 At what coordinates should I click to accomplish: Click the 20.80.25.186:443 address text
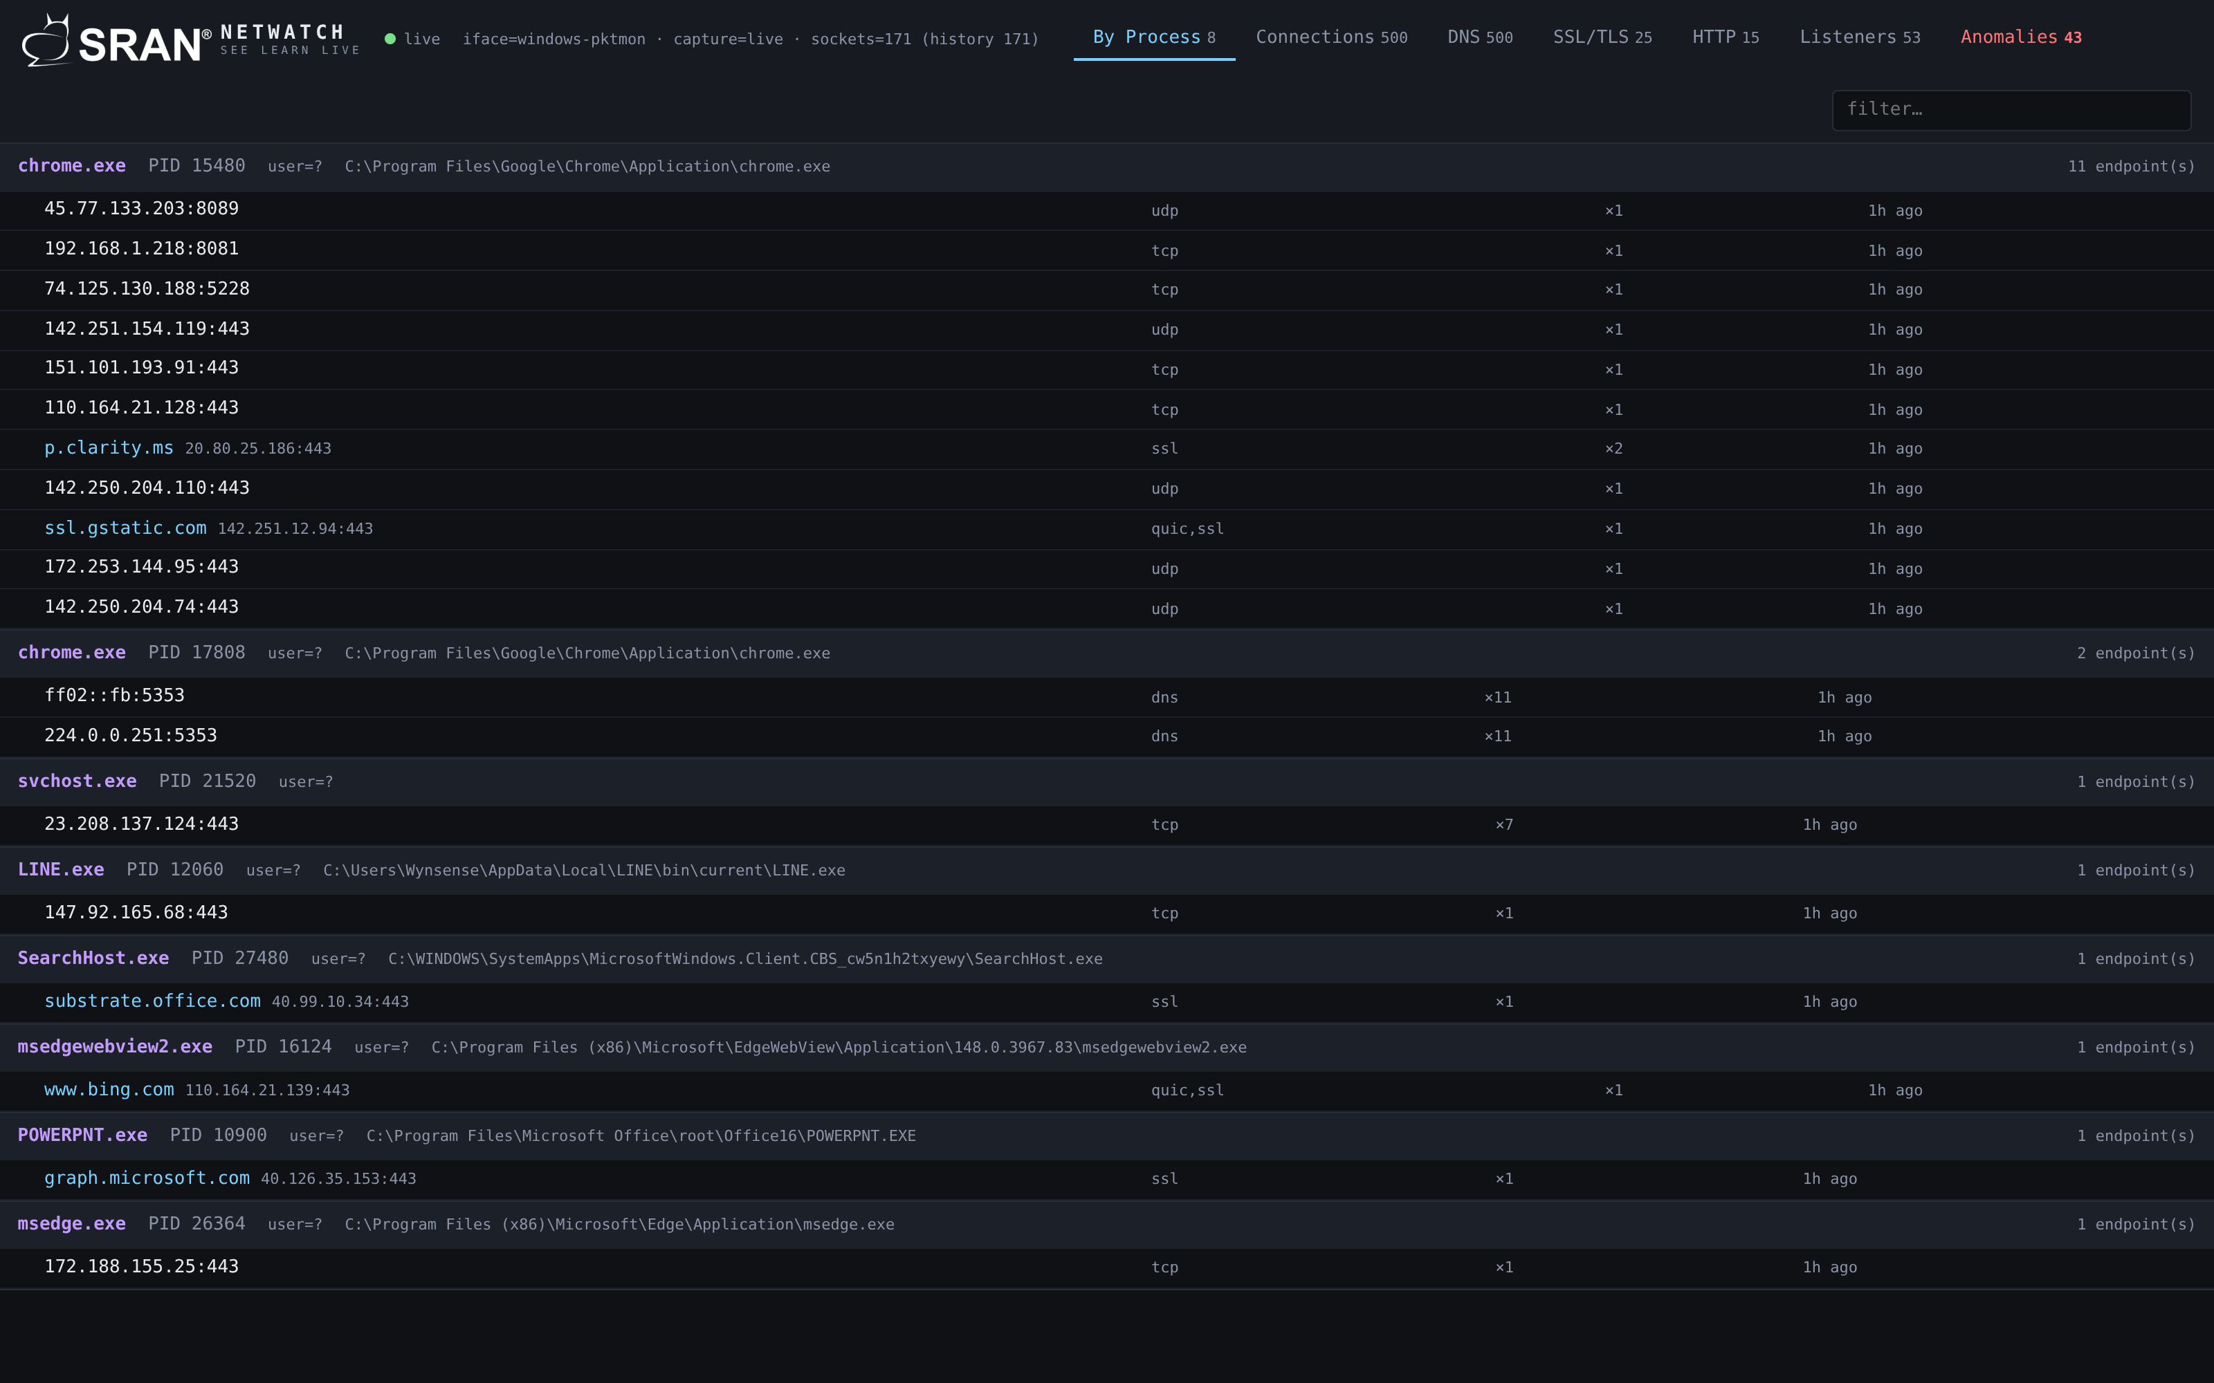(x=258, y=449)
